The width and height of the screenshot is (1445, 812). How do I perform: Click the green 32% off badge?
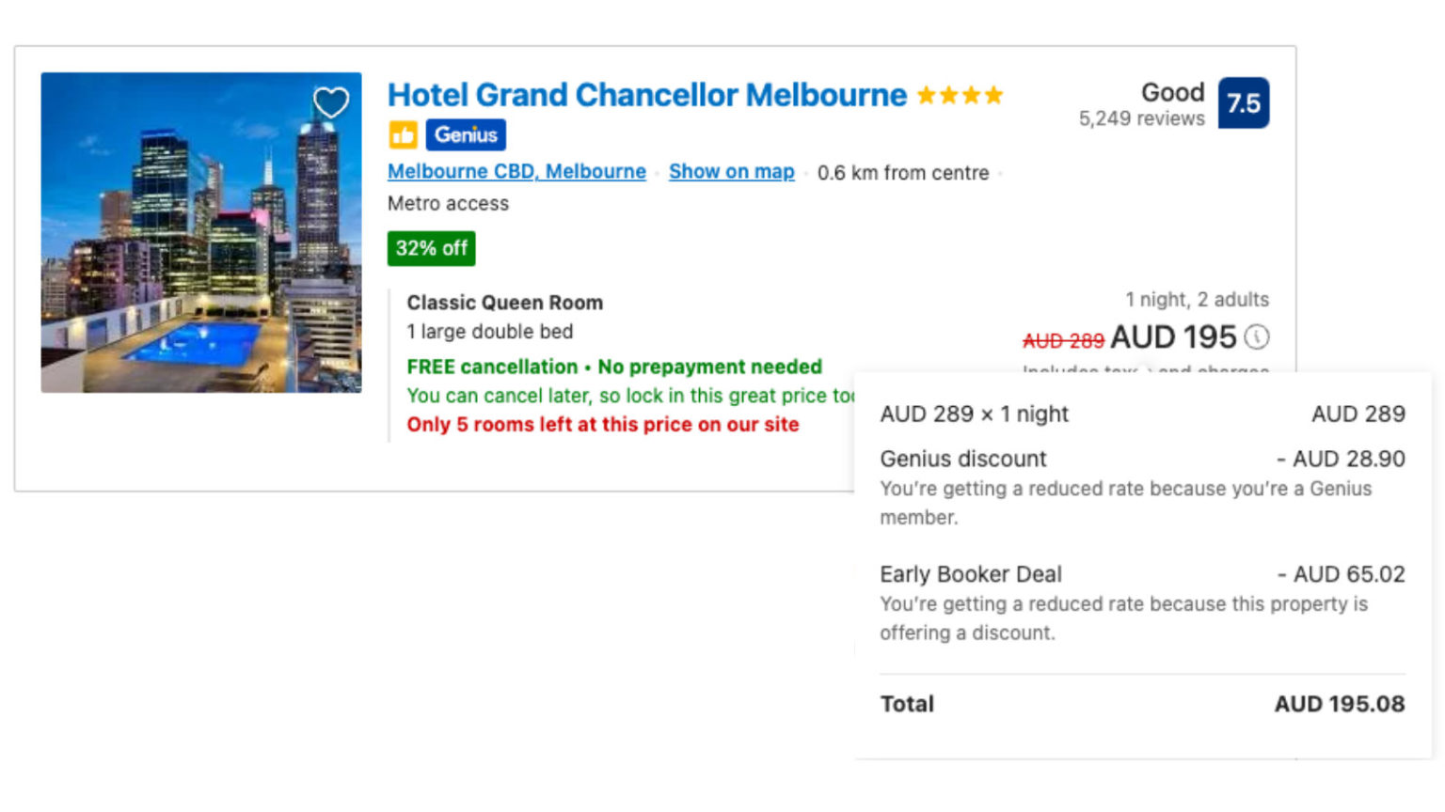431,249
